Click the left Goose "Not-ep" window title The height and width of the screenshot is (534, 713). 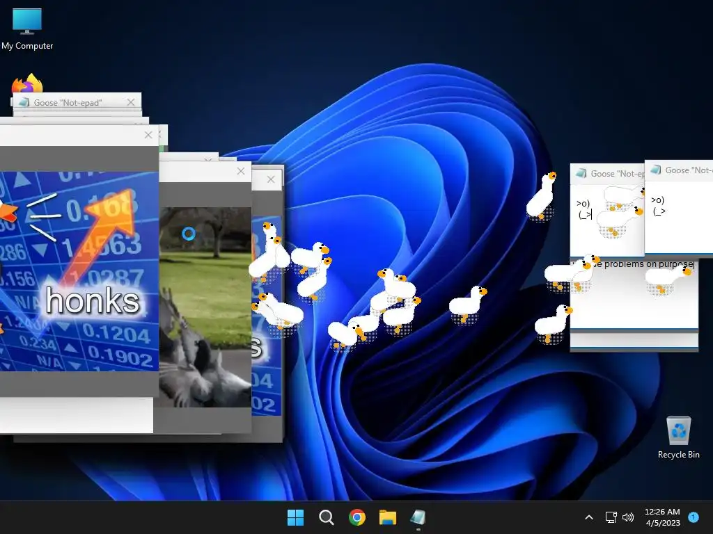pyautogui.click(x=618, y=173)
